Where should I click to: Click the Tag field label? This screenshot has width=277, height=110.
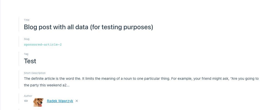coord(26,54)
